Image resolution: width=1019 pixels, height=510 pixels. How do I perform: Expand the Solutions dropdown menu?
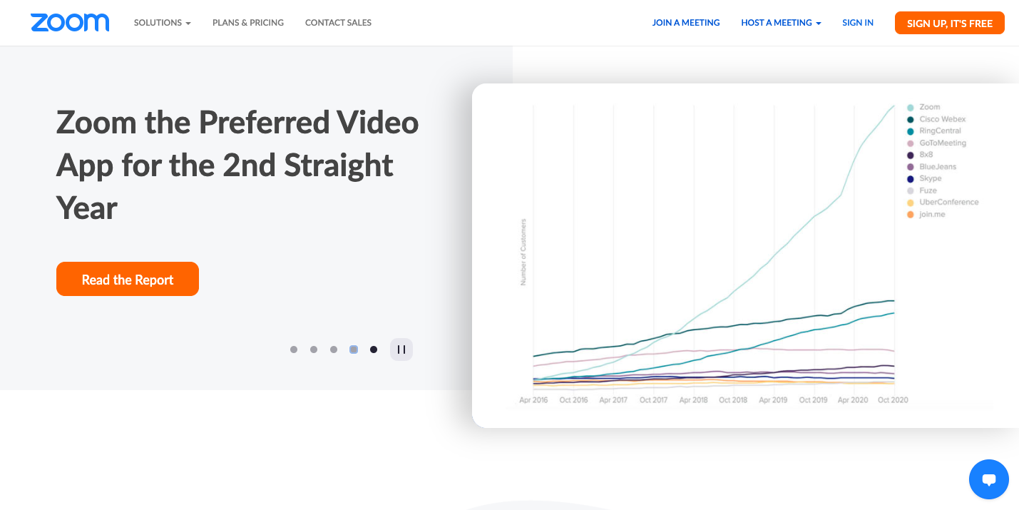[x=163, y=23]
